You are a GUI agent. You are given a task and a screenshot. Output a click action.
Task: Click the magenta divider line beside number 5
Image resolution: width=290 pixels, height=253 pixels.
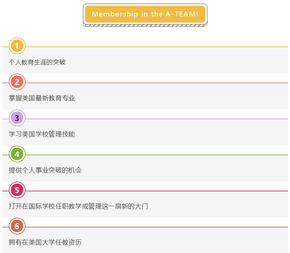click(x=155, y=191)
